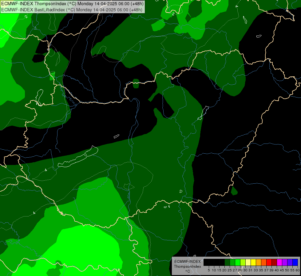
Task: Click the yellow 31-33 legend swatch
Action: 253,262
